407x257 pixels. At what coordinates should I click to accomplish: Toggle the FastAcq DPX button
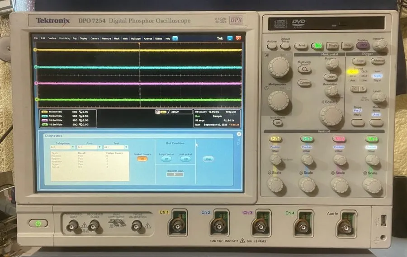[x=363, y=45]
